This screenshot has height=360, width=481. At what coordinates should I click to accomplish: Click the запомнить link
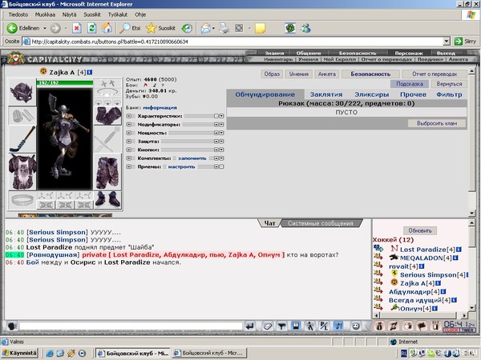pyautogui.click(x=192, y=158)
